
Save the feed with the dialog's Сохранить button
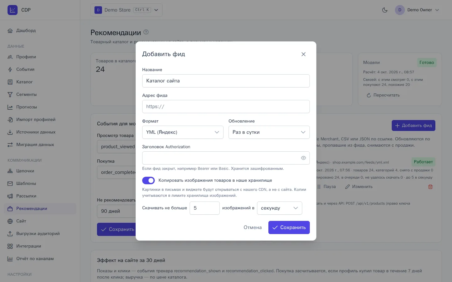point(289,227)
